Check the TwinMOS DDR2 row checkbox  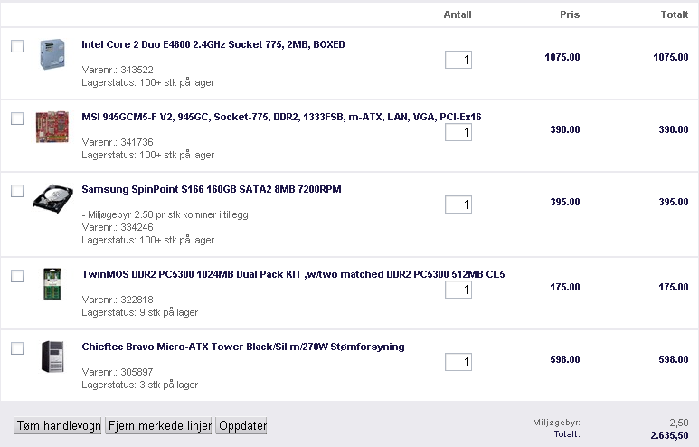point(17,276)
